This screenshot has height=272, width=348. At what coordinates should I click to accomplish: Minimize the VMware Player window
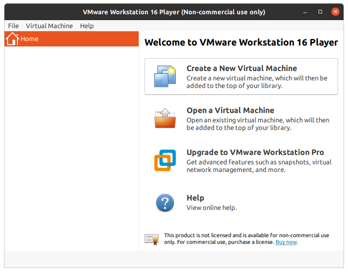pos(305,12)
